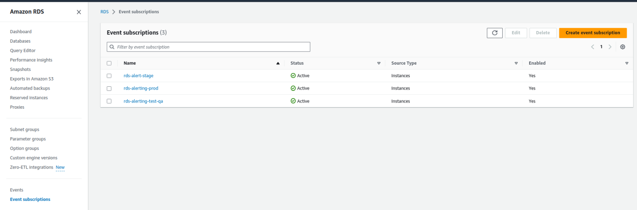Image resolution: width=637 pixels, height=210 pixels.
Task: Toggle the select-all header checkbox
Action: click(x=109, y=63)
